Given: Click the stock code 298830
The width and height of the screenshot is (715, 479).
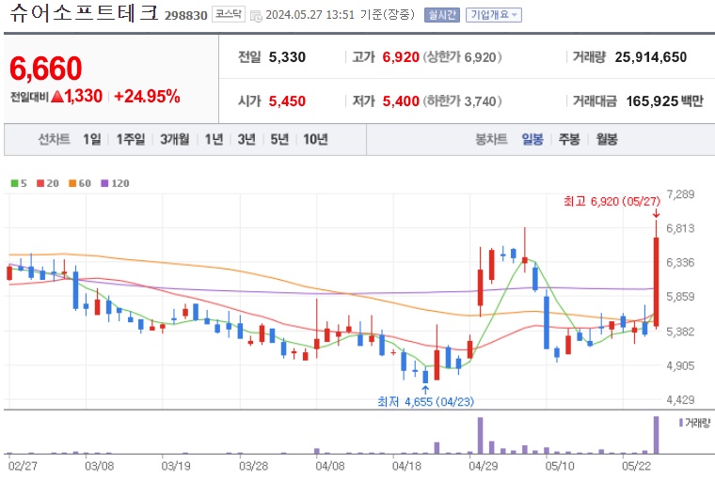Looking at the screenshot, I should click(186, 15).
